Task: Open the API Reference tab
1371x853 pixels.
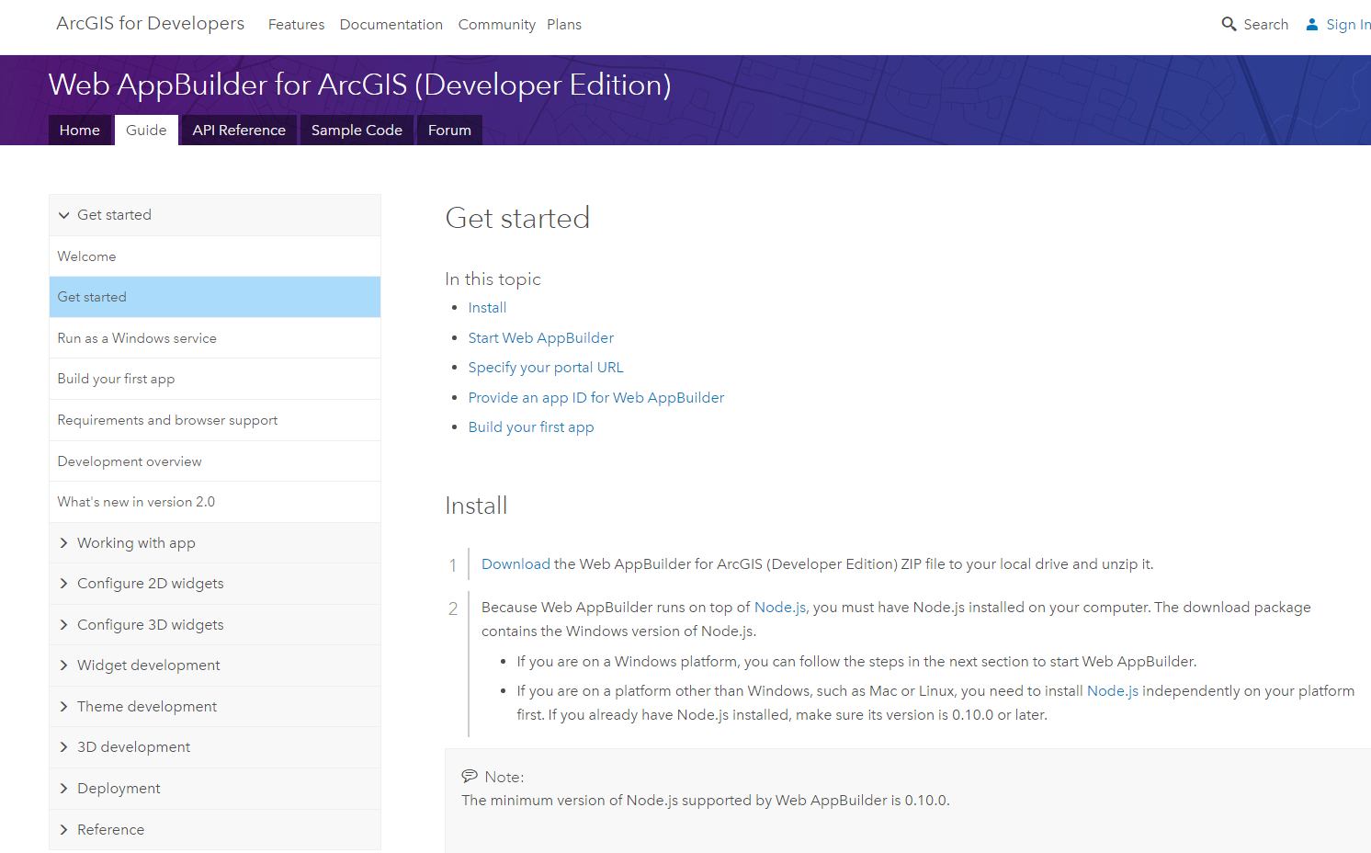Action: coord(239,130)
